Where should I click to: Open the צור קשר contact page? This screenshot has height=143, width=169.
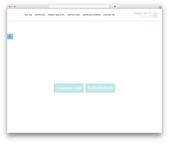[x=28, y=15]
